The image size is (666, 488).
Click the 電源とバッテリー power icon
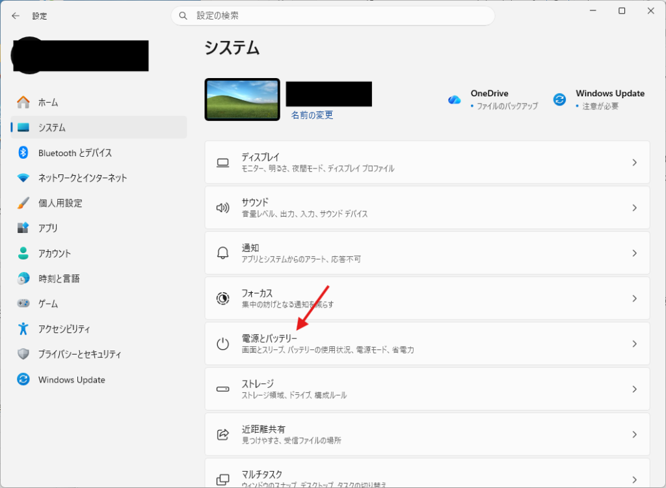tap(223, 344)
